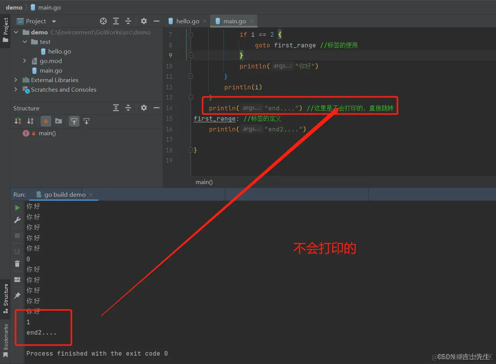Stop the running process
496x364 pixels.
tap(17, 236)
